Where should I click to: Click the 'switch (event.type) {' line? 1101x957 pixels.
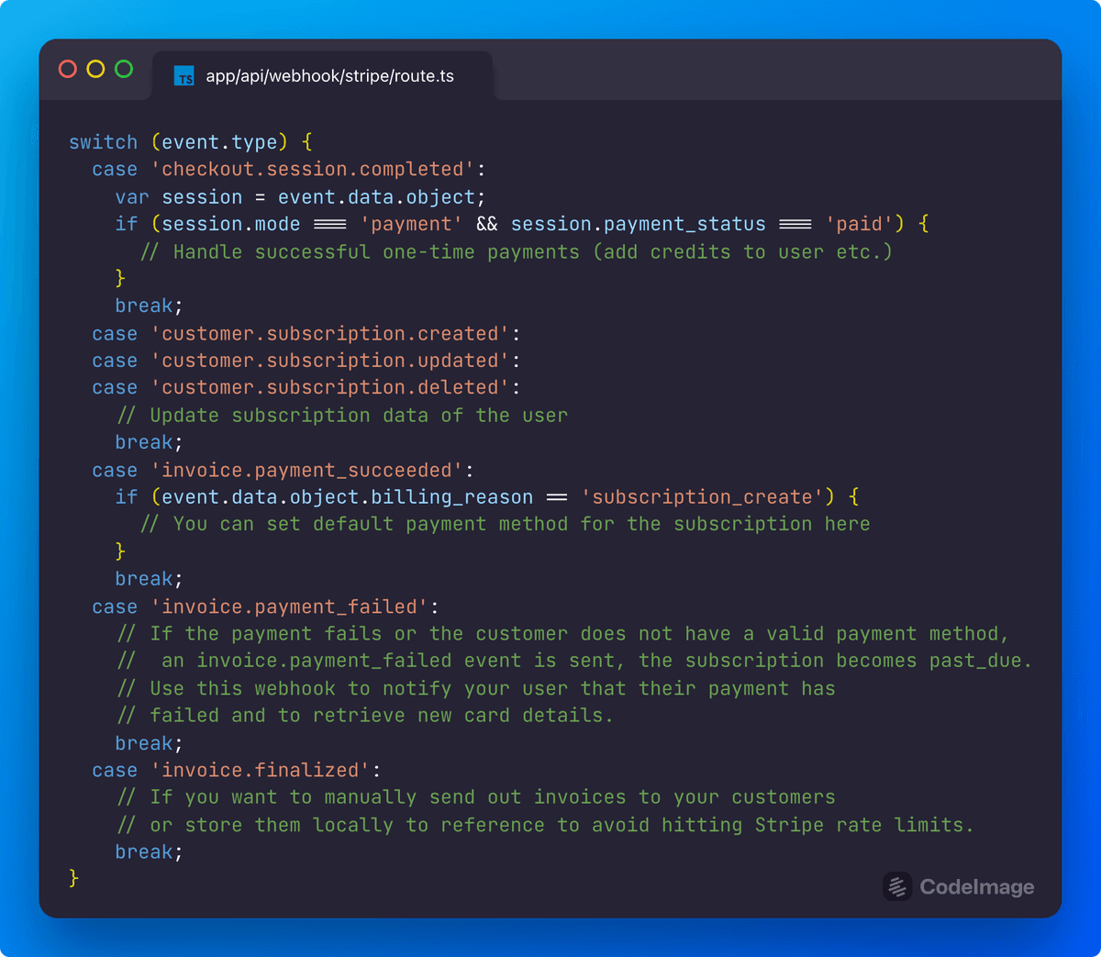click(x=191, y=142)
